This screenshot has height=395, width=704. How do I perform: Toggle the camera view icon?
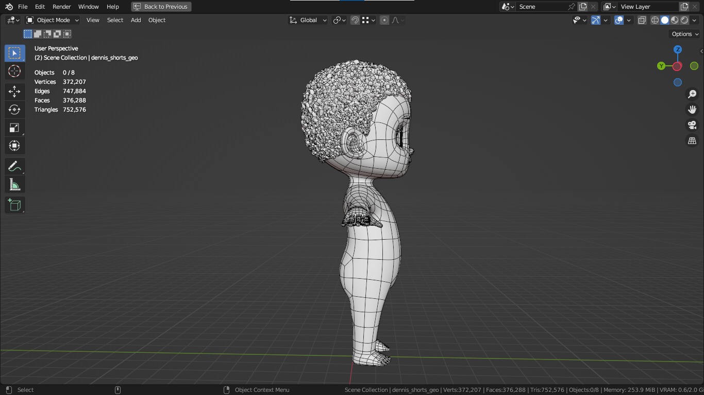(x=692, y=125)
